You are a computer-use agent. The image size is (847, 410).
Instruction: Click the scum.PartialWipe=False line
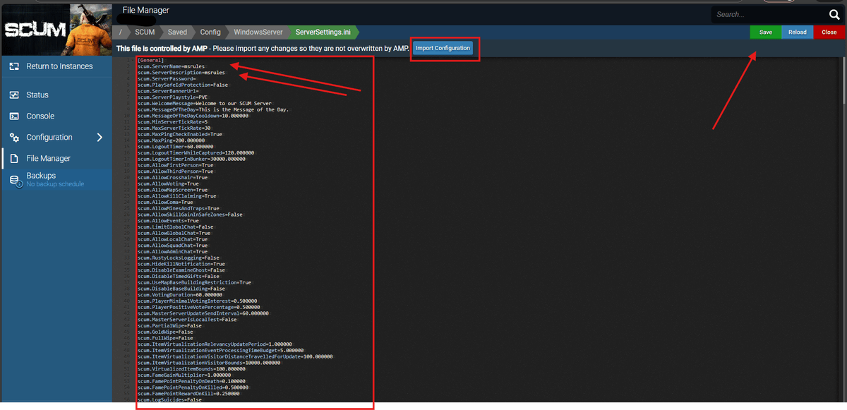(169, 325)
